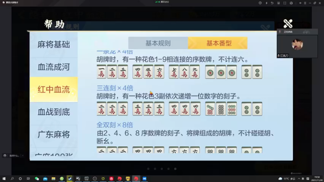
Task: Toggle fullscreen with the title bar icon
Action: (285, 3)
